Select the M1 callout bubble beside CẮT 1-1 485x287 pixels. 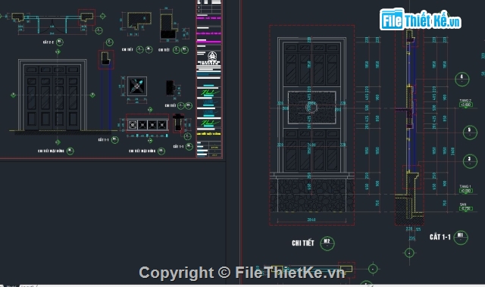point(461,237)
